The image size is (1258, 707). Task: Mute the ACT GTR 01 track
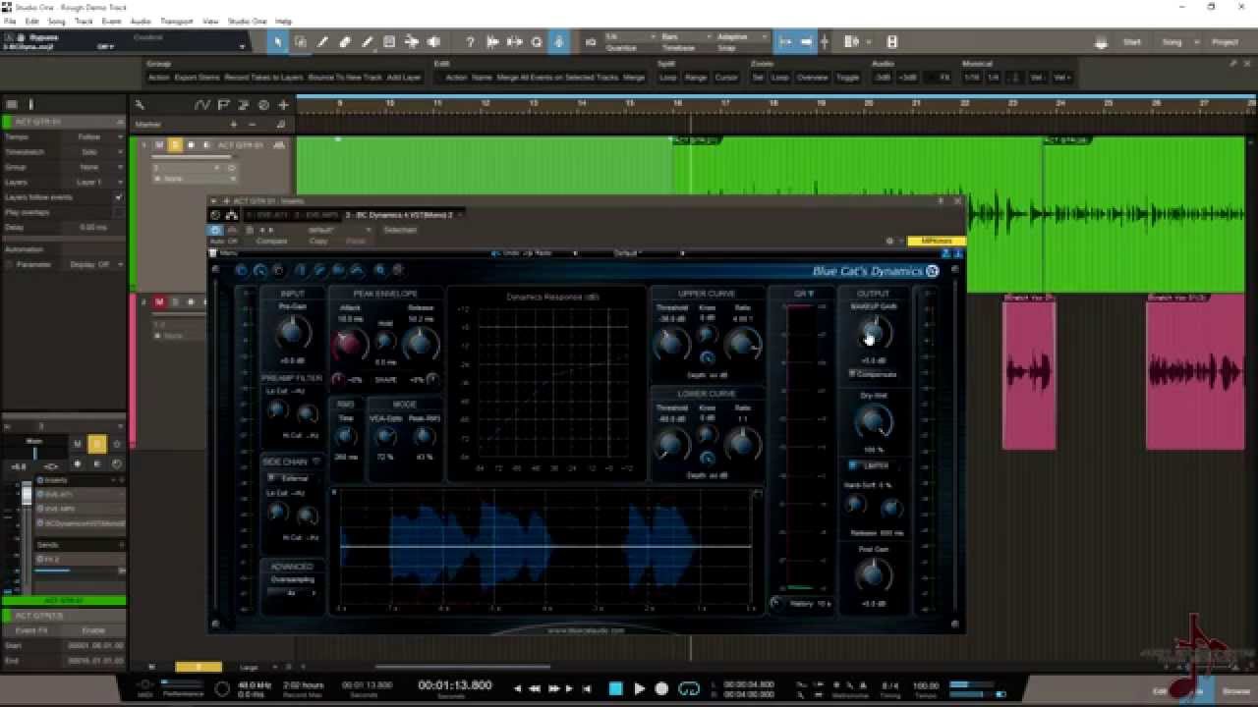(159, 145)
